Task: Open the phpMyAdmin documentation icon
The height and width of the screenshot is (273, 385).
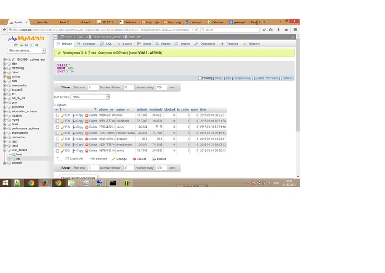Action: (x=26, y=45)
